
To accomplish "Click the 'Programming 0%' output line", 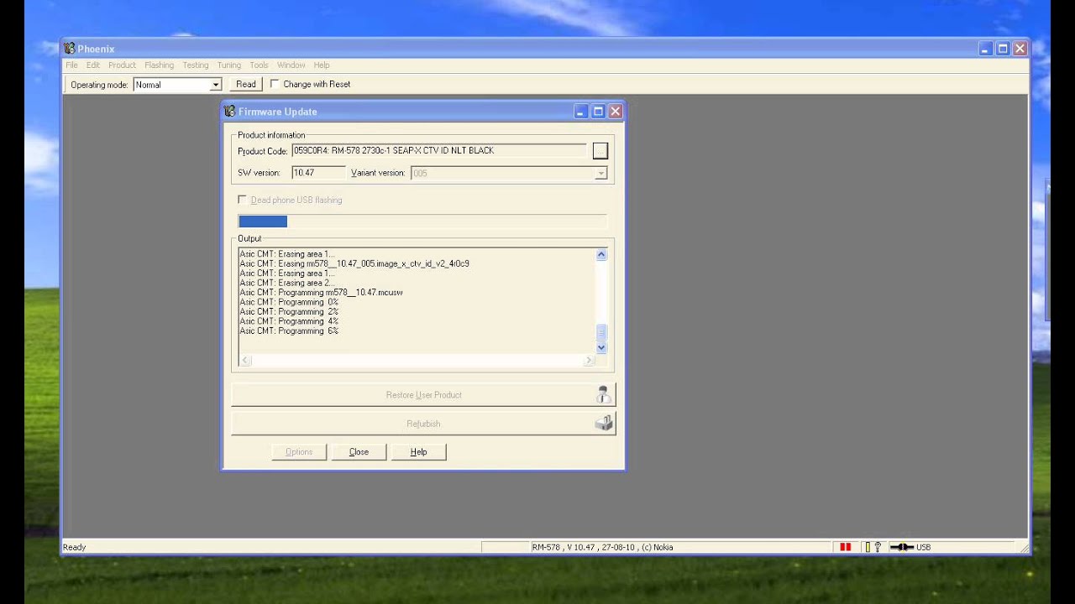I will tap(289, 302).
